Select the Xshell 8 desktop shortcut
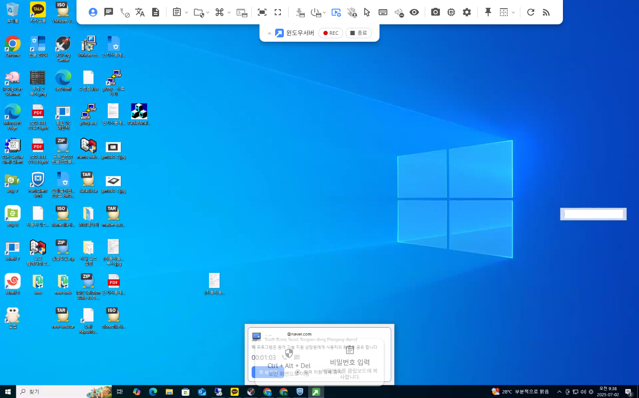 pyautogui.click(x=13, y=284)
